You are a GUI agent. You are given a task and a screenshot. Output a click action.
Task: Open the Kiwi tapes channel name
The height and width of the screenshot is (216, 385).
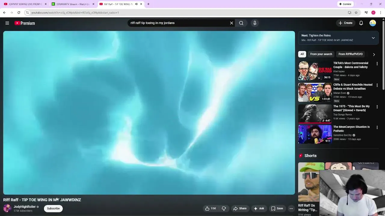[x=339, y=71]
